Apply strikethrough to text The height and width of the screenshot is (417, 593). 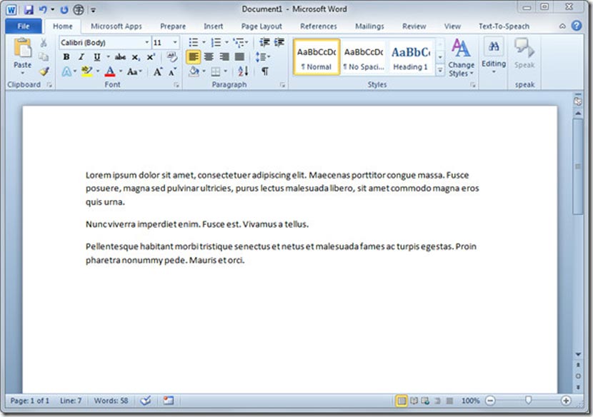[119, 57]
